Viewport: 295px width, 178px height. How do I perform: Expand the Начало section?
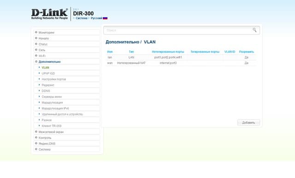coord(66,38)
